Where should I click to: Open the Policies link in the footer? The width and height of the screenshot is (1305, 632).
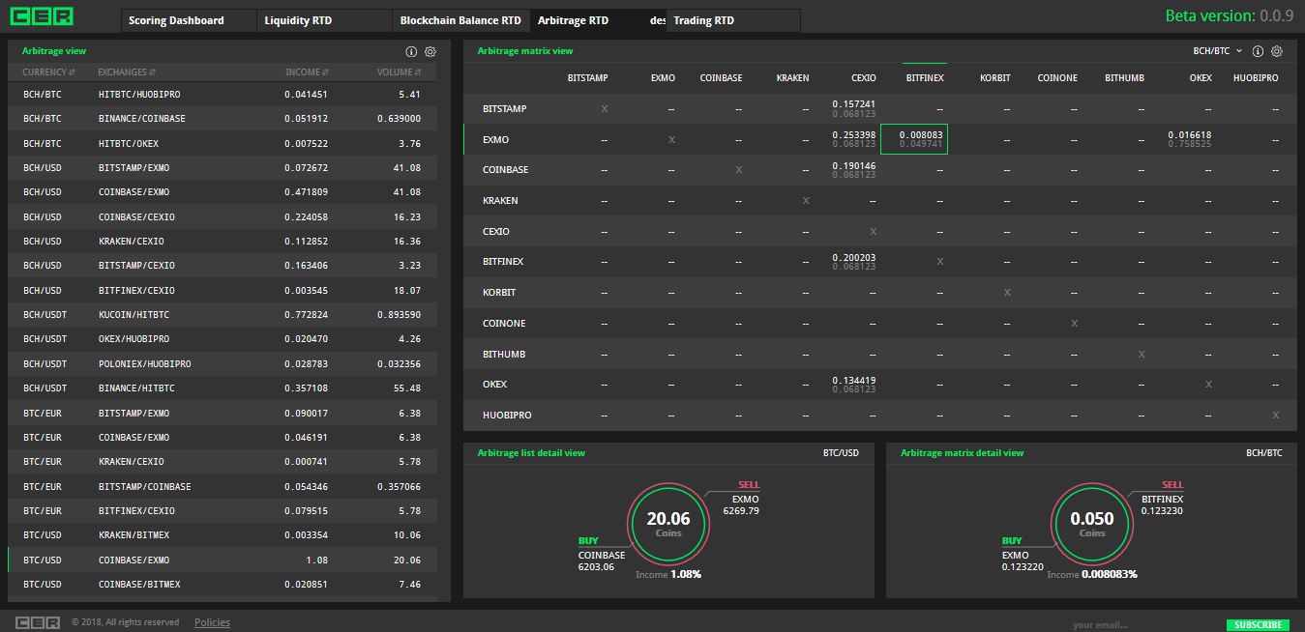pos(211,621)
